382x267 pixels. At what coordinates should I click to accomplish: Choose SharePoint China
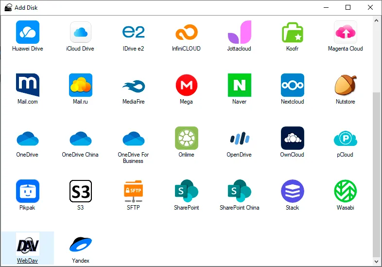239,191
